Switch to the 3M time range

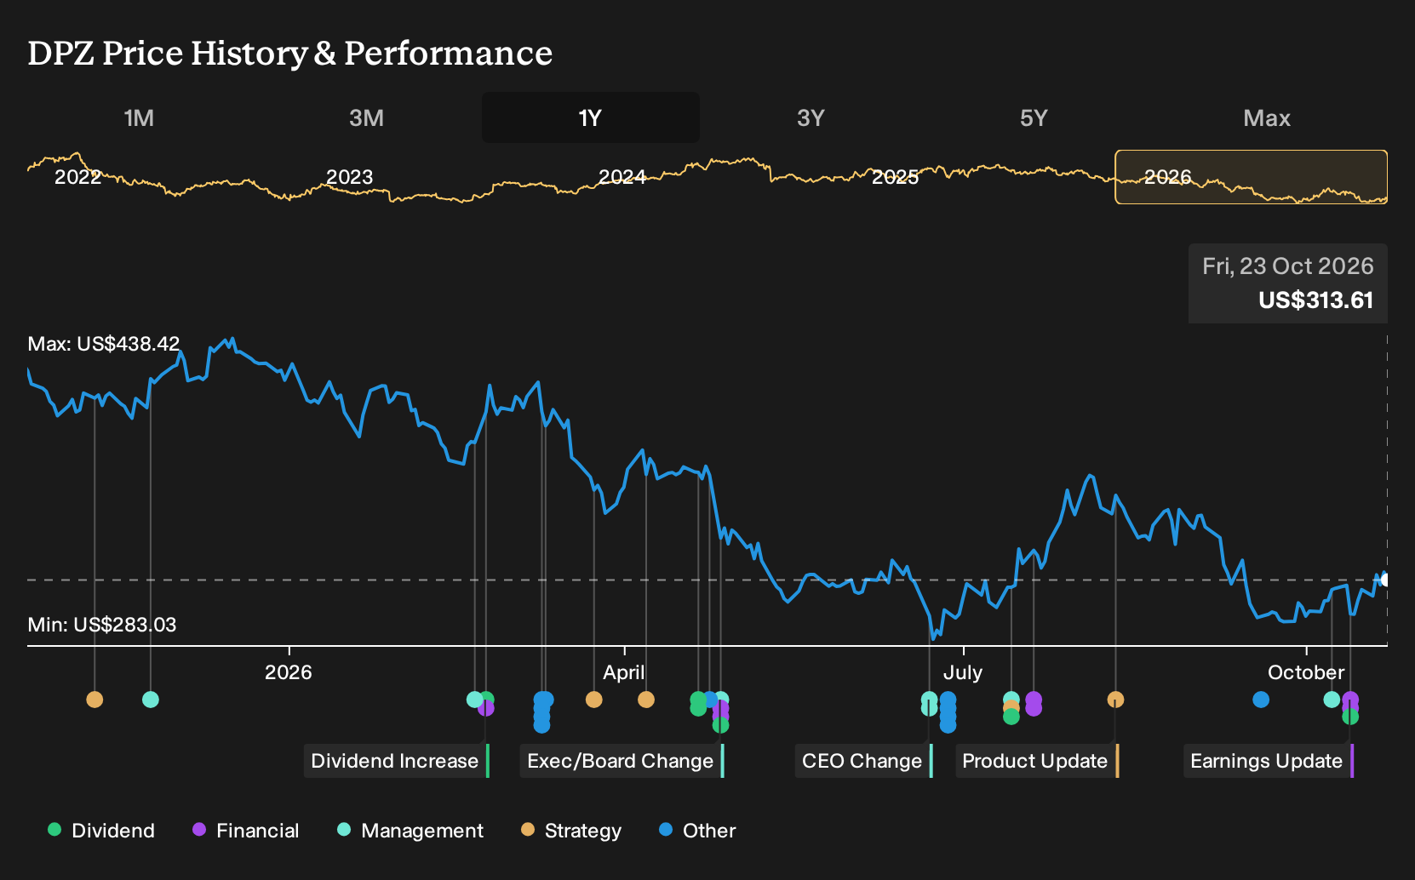[x=366, y=117]
